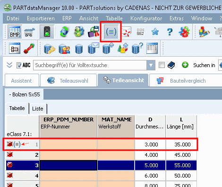Click into the Volltextsuche search field

[x=90, y=65]
